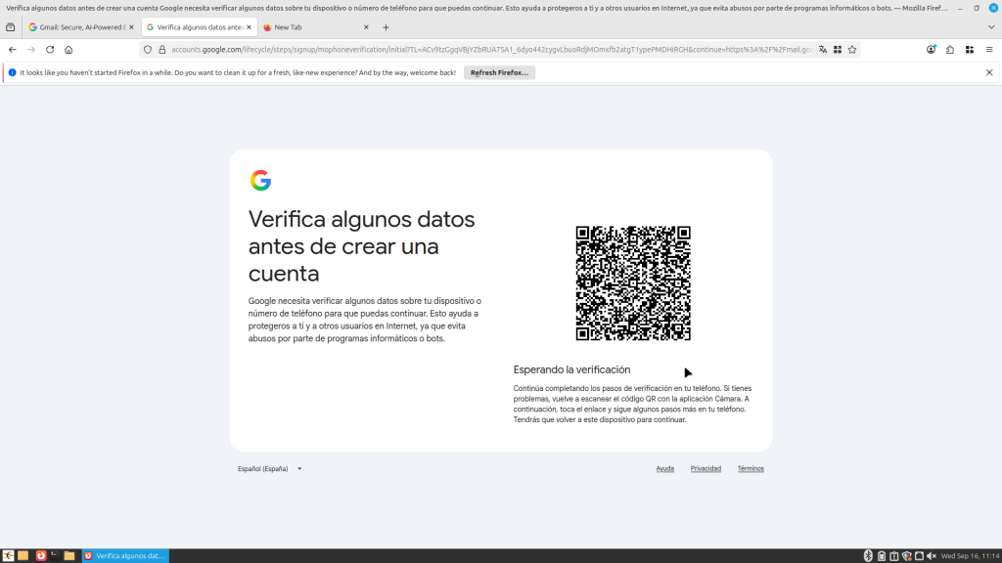View site security padlock details
The width and height of the screenshot is (1002, 563).
point(161,50)
